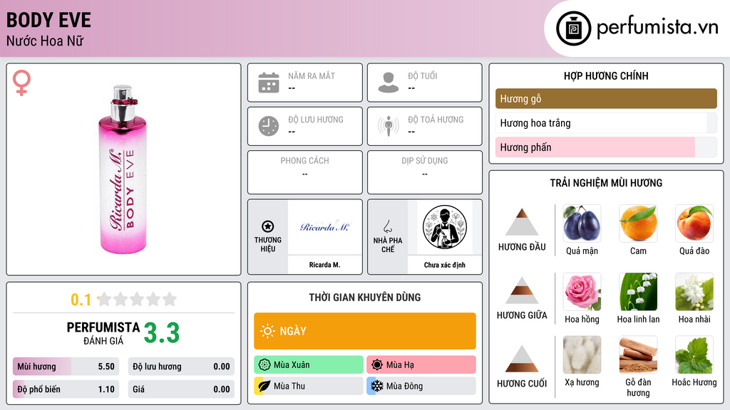Image resolution: width=730 pixels, height=410 pixels.
Task: Select the Hoắc Hương patchouli image
Action: [694, 355]
